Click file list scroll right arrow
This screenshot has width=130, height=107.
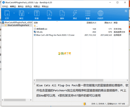127,80
